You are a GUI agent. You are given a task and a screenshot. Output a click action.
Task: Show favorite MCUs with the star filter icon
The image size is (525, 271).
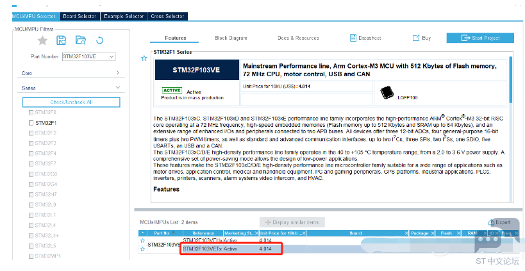coord(42,40)
